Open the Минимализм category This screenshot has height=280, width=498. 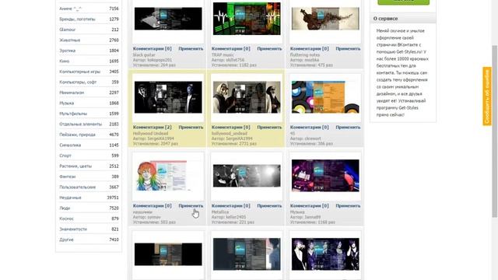(72, 93)
